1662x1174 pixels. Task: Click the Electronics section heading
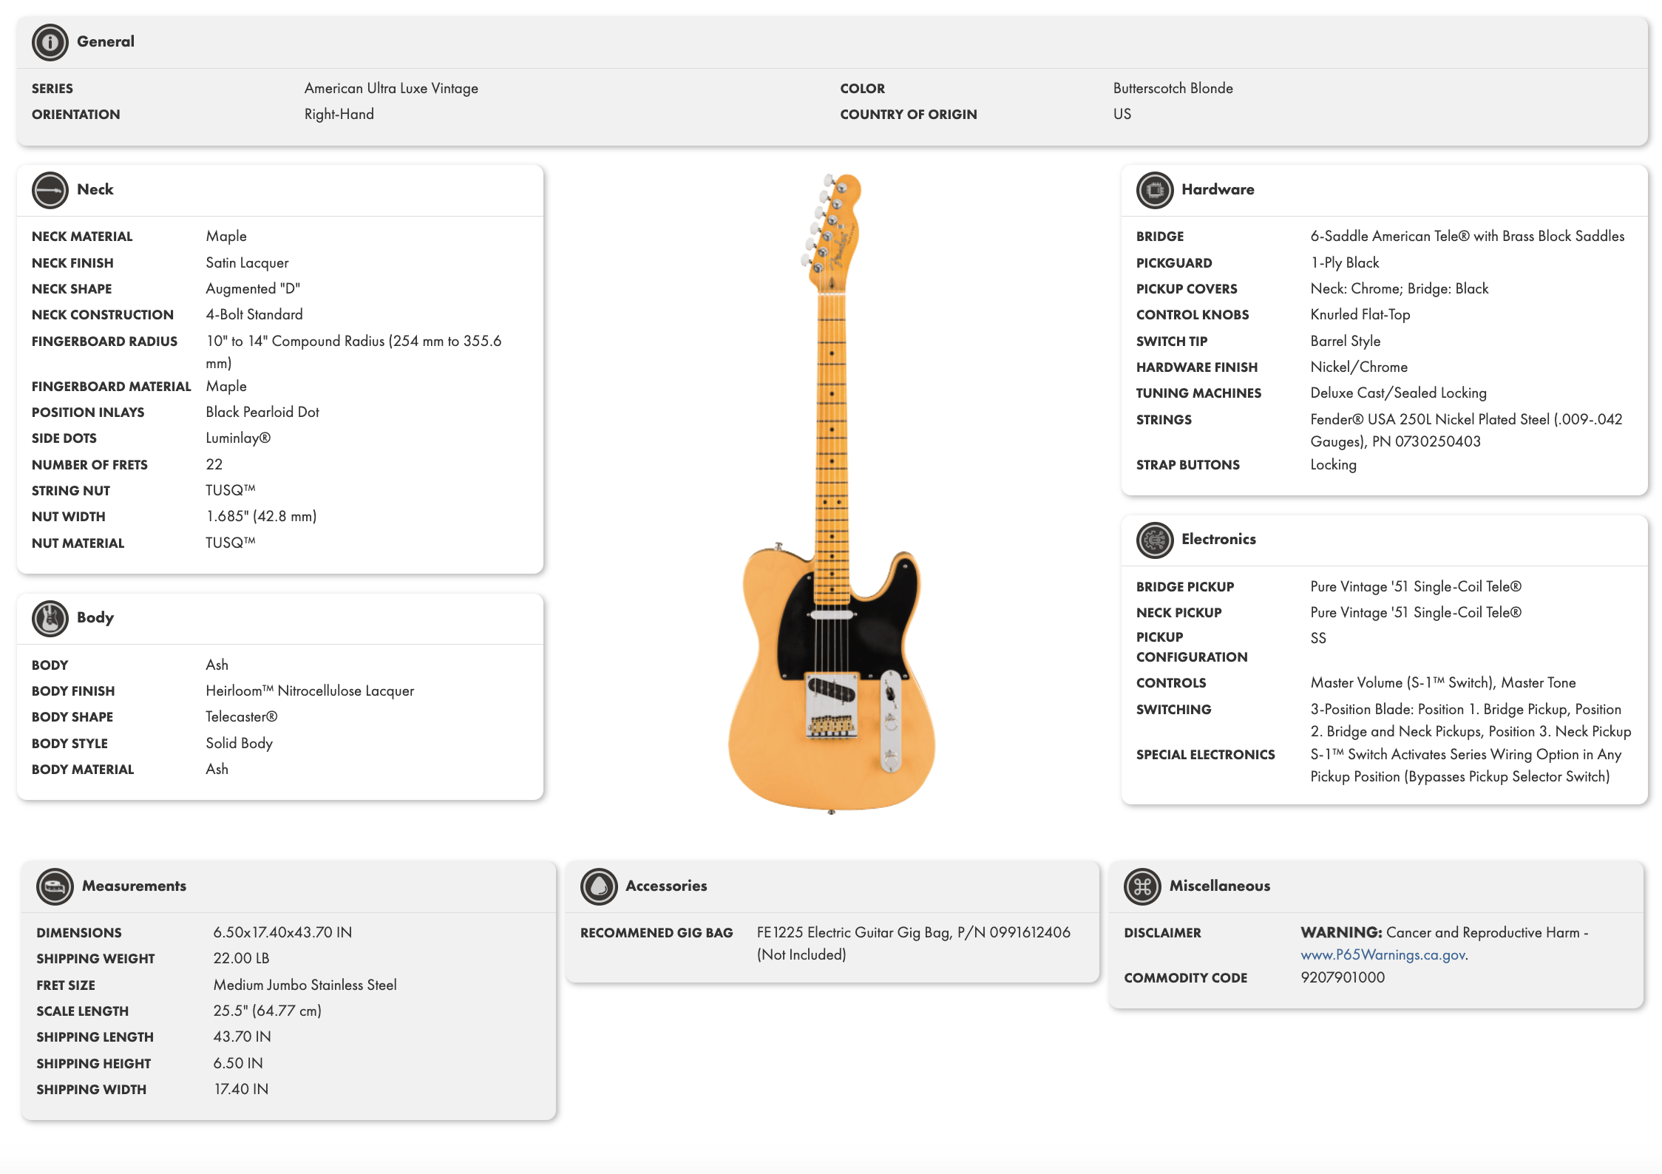(x=1218, y=539)
